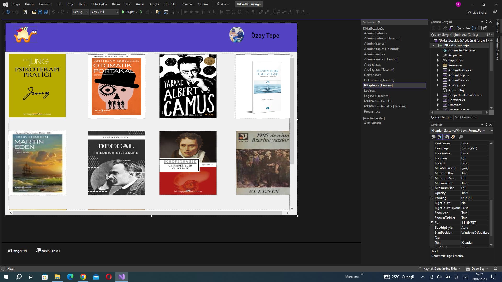Expand the Başvurular node

coord(438,60)
